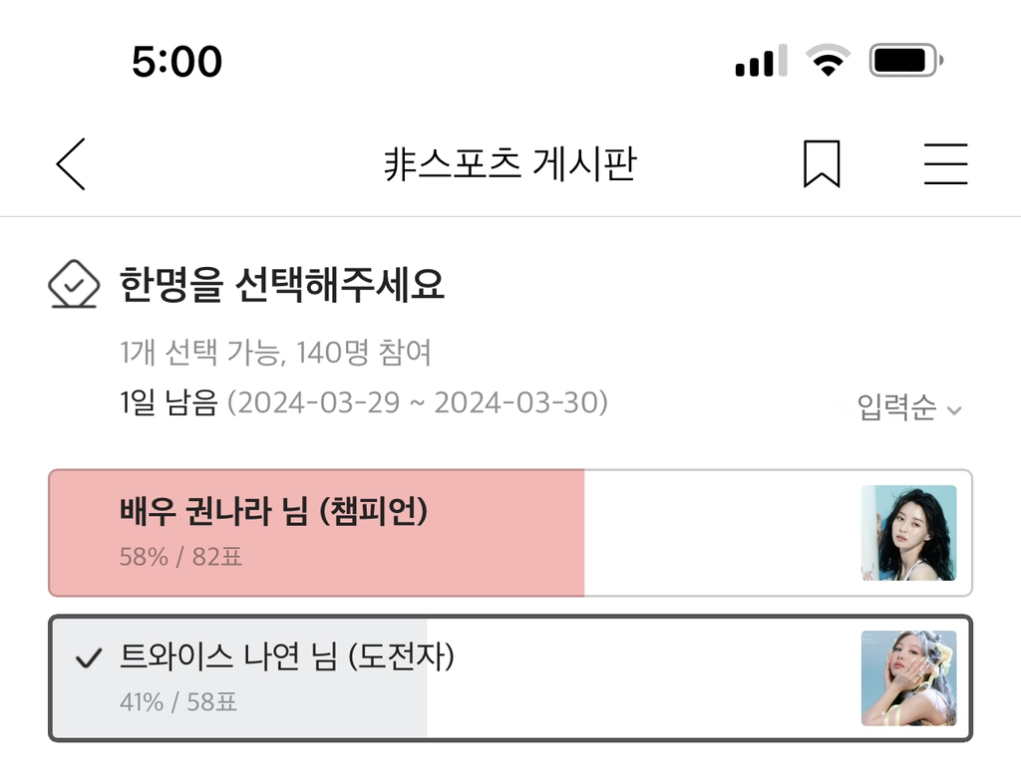Image resolution: width=1021 pixels, height=783 pixels.
Task: Tap the Wi-Fi status icon
Action: [826, 62]
